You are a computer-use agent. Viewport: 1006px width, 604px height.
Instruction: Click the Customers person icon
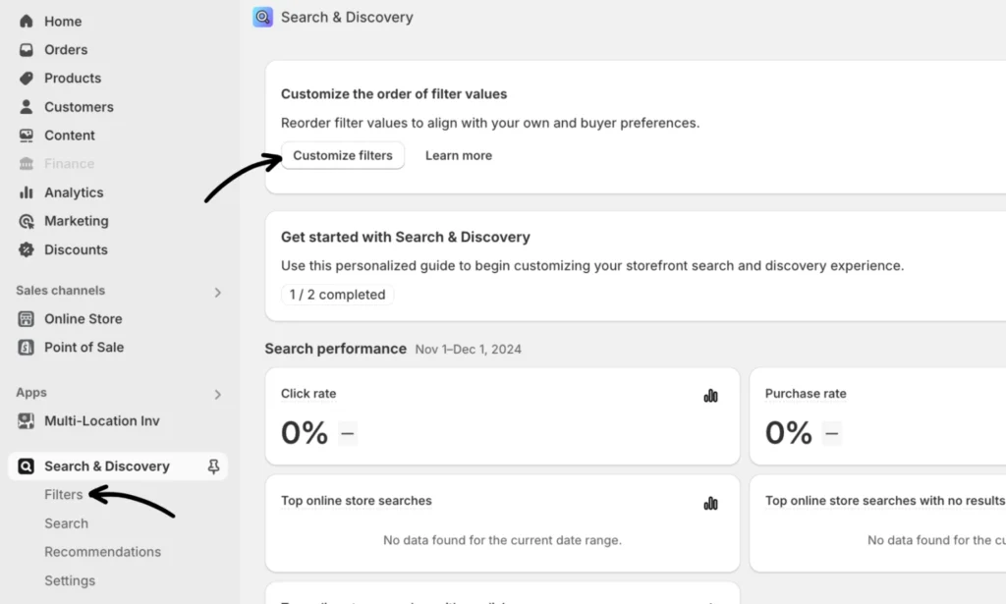pyautogui.click(x=27, y=107)
